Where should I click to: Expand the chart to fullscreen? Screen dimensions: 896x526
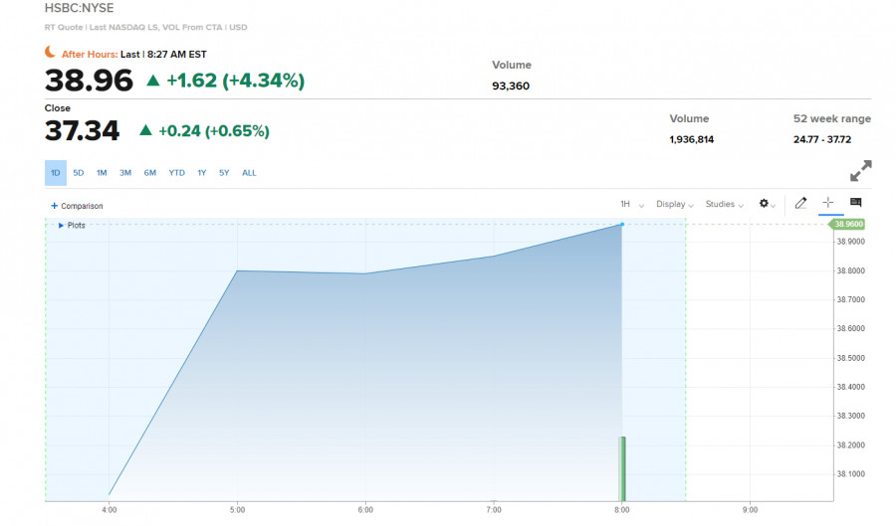click(x=860, y=171)
